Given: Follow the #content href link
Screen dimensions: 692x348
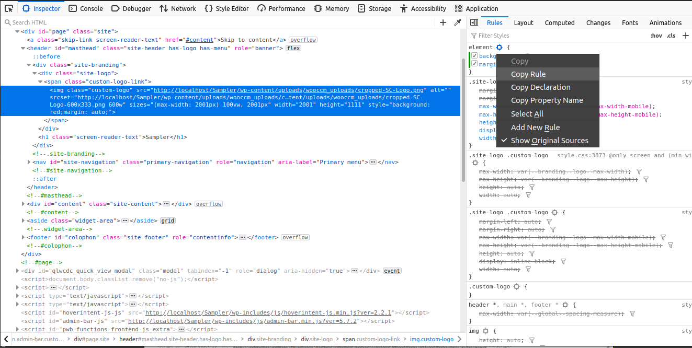Looking at the screenshot, I should tap(199, 40).
